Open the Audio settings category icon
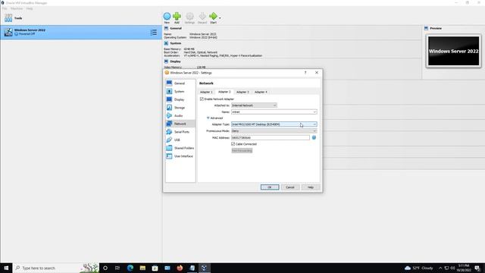485x273 pixels. click(x=169, y=115)
